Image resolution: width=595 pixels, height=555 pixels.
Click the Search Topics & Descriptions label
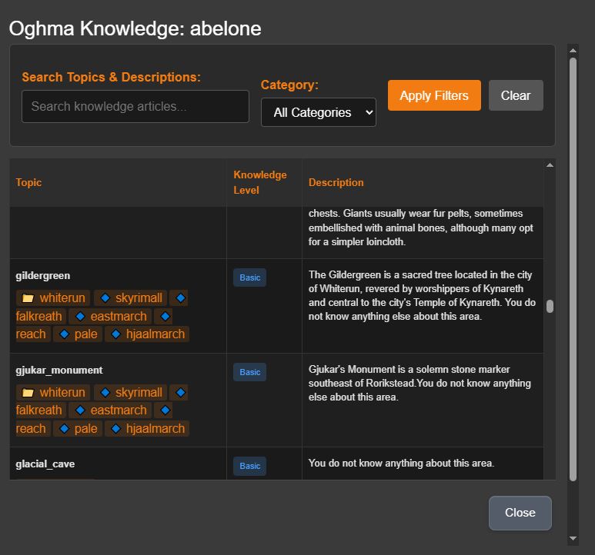[111, 78]
